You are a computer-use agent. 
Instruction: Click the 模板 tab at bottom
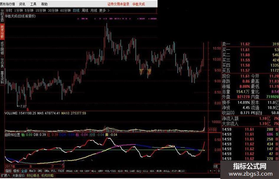(16, 171)
